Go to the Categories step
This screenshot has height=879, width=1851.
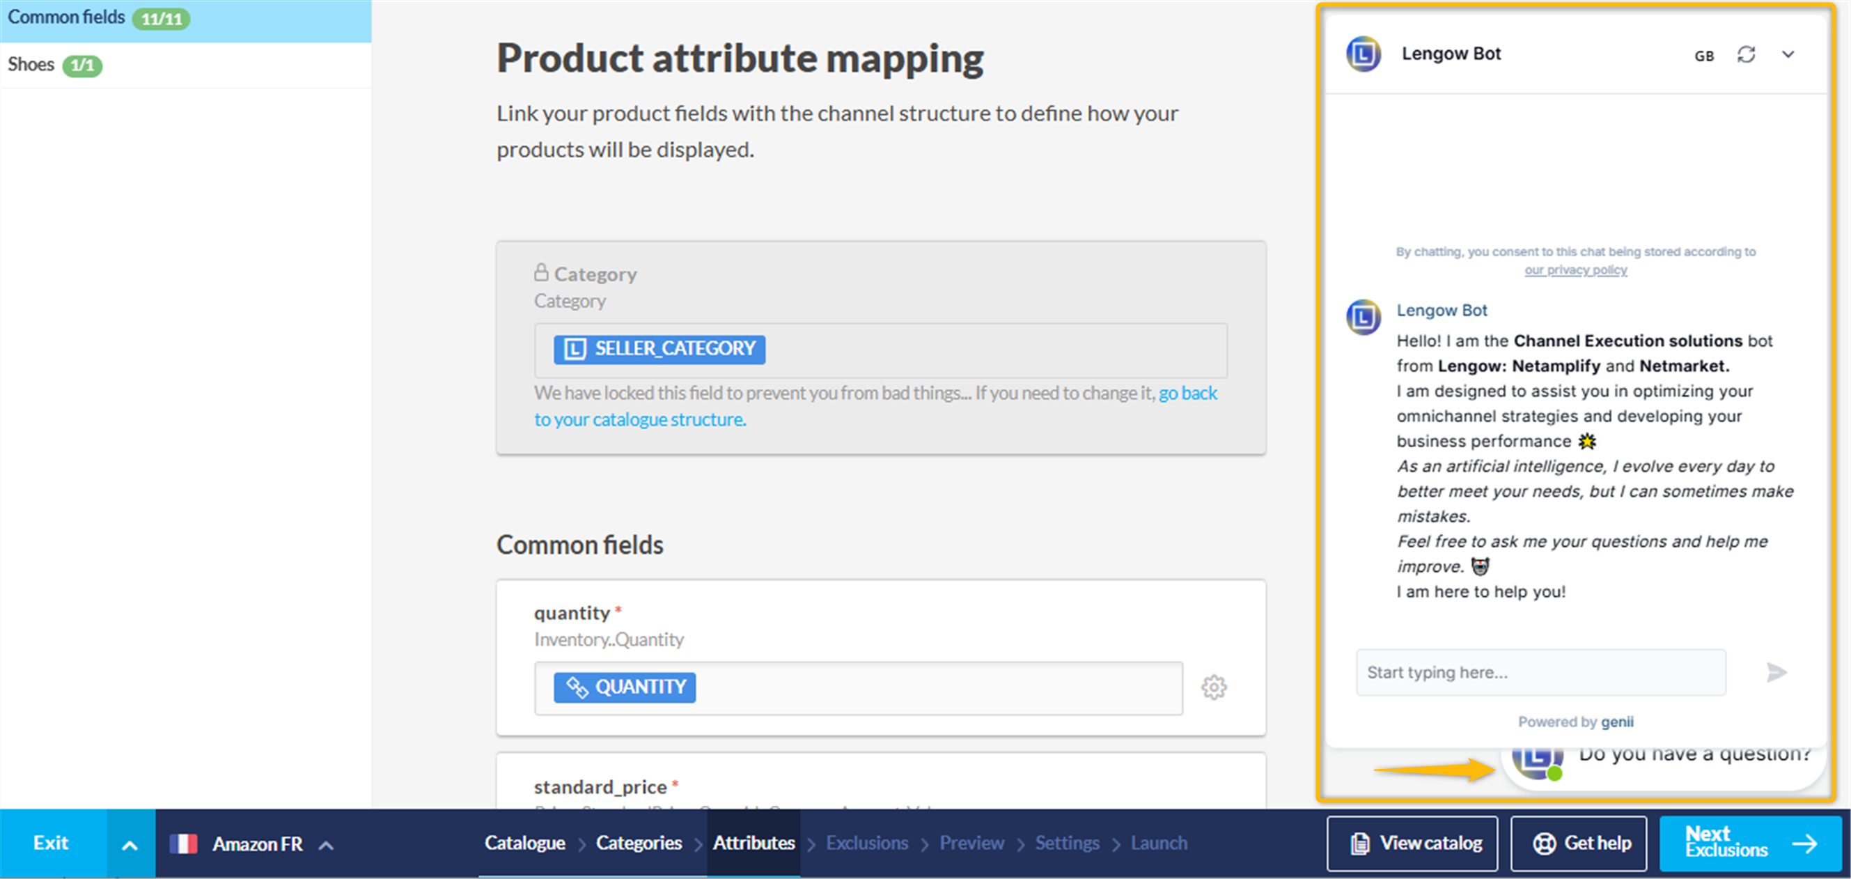pyautogui.click(x=638, y=842)
